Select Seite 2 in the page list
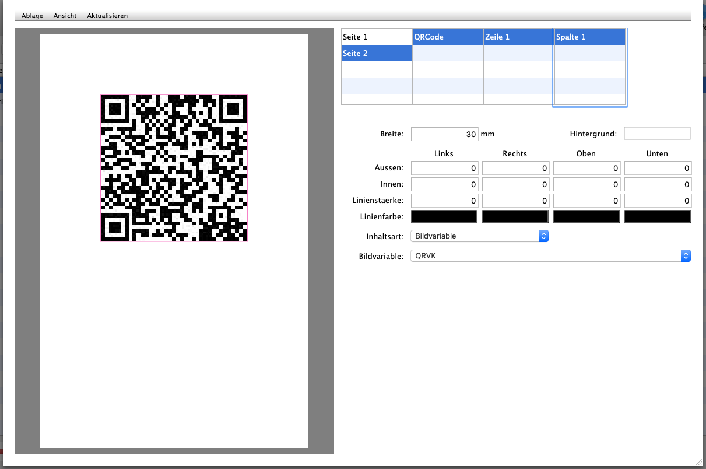Screen dimensions: 706x469 (x=376, y=53)
